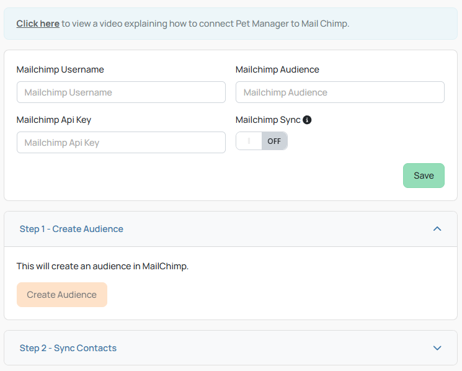Open the 'Click here' video link
462x371 pixels.
pos(38,24)
